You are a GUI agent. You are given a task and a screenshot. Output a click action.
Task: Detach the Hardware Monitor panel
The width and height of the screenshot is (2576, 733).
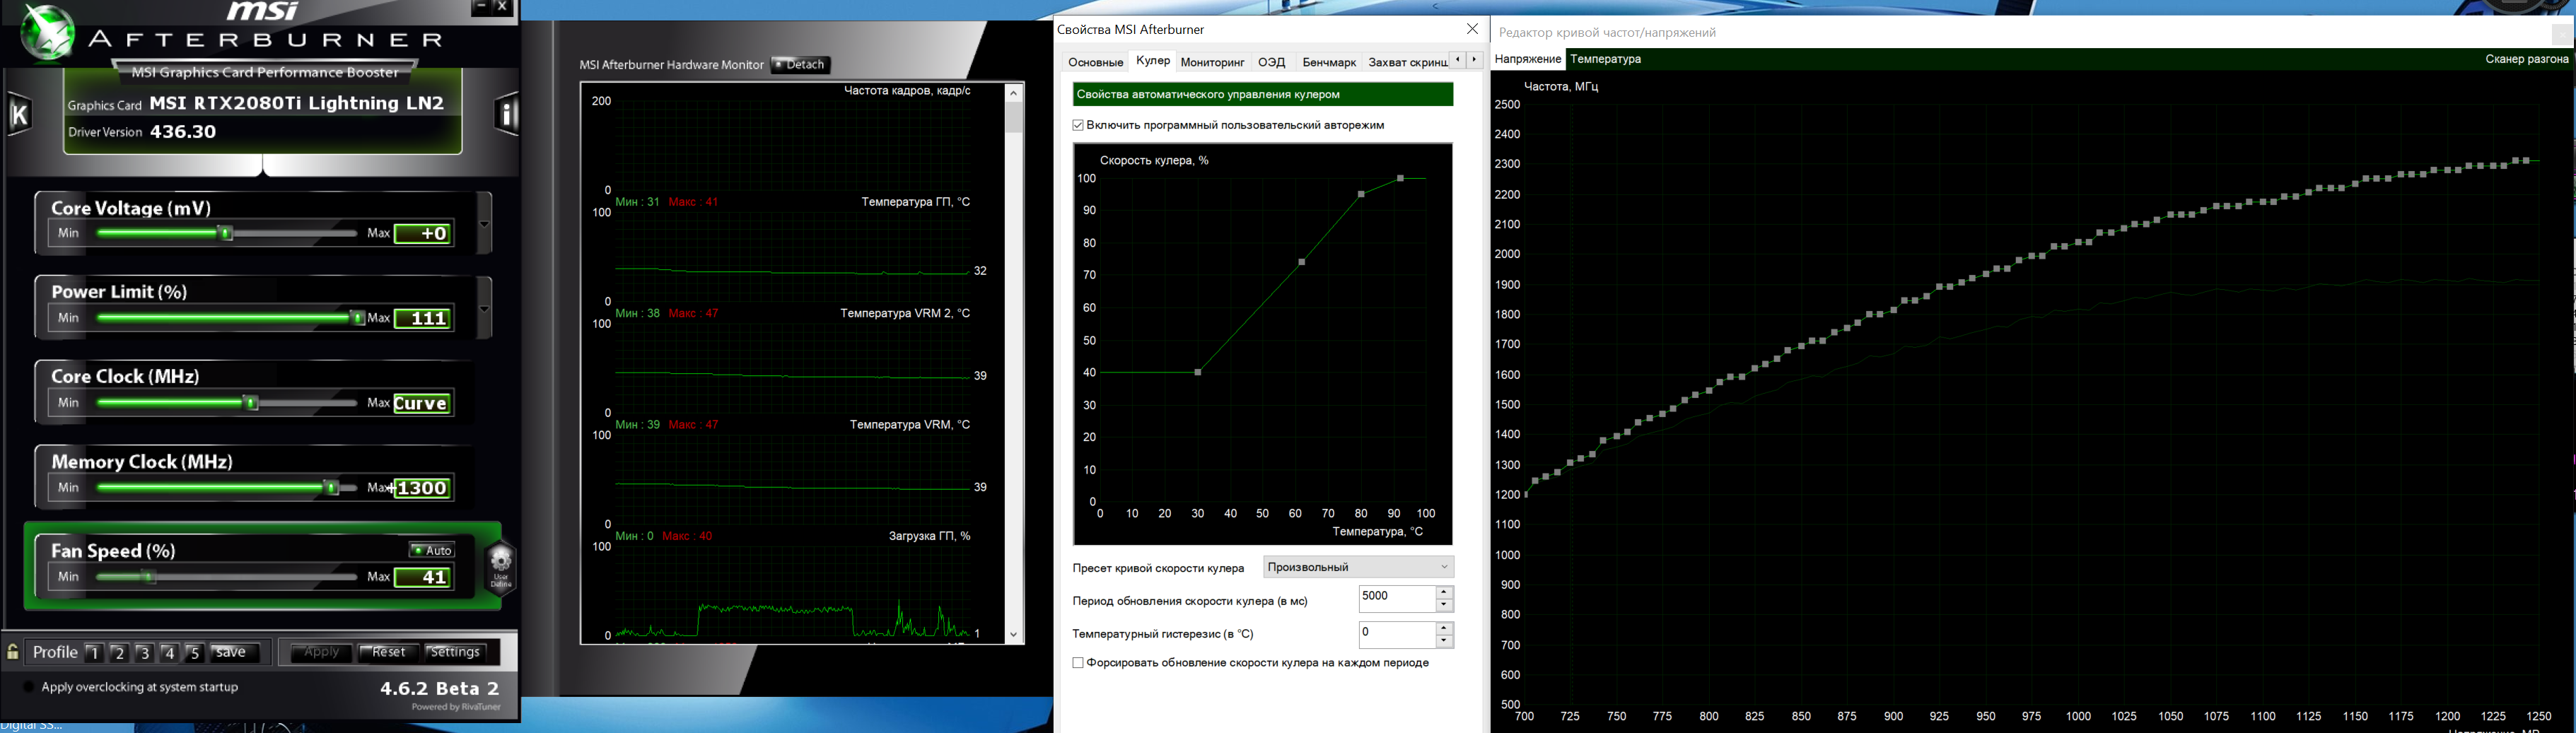[x=801, y=65]
